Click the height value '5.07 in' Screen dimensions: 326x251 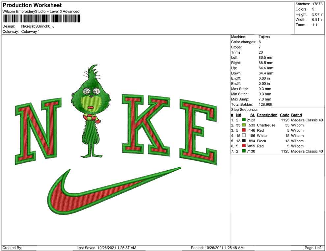(x=318, y=14)
